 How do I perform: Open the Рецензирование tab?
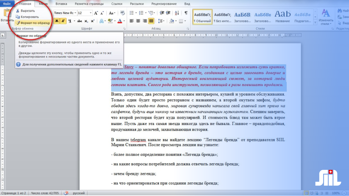click(x=164, y=4)
